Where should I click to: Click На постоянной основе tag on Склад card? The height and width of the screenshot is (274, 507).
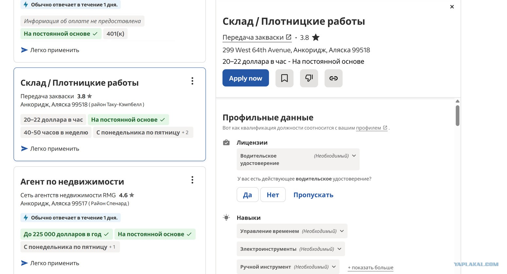pyautogui.click(x=128, y=119)
